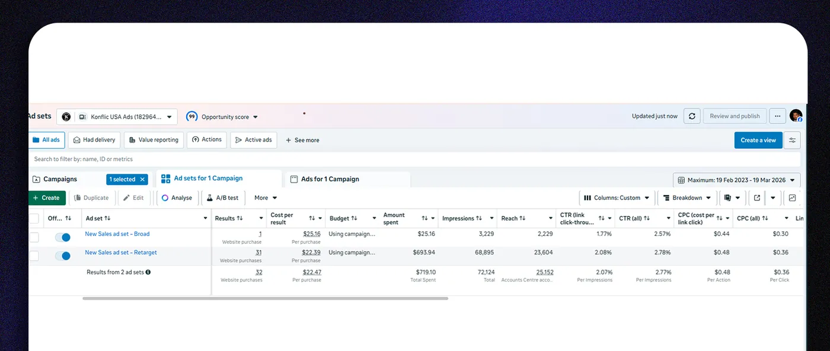Click the A/B test button
Image resolution: width=830 pixels, height=351 pixels.
point(222,198)
